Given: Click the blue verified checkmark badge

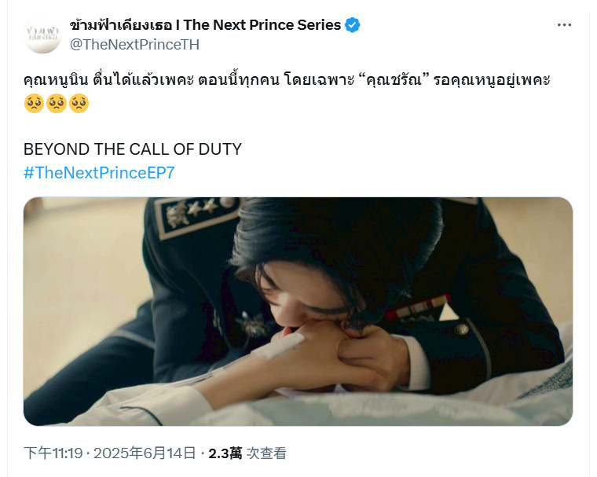Looking at the screenshot, I should 352,25.
